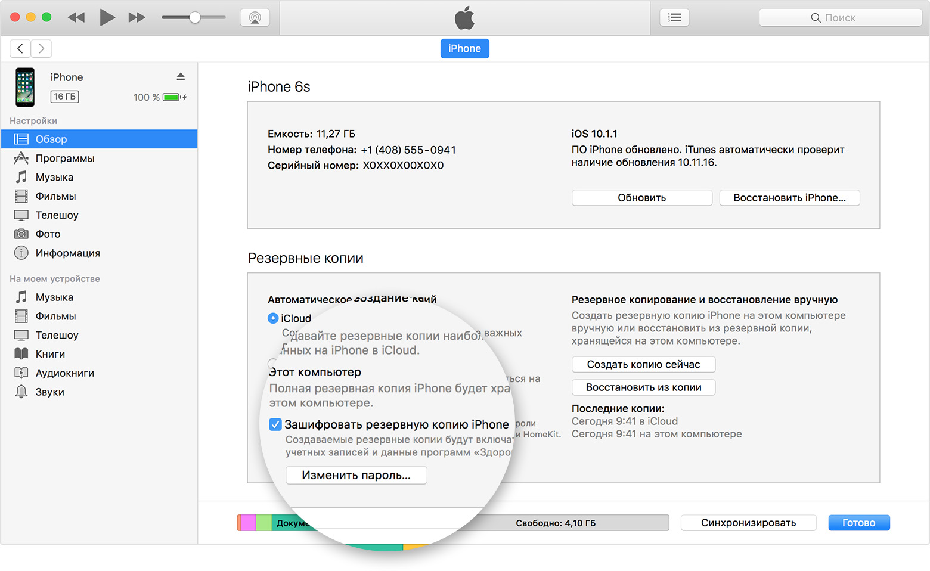Click the Обновить button

[x=642, y=198]
